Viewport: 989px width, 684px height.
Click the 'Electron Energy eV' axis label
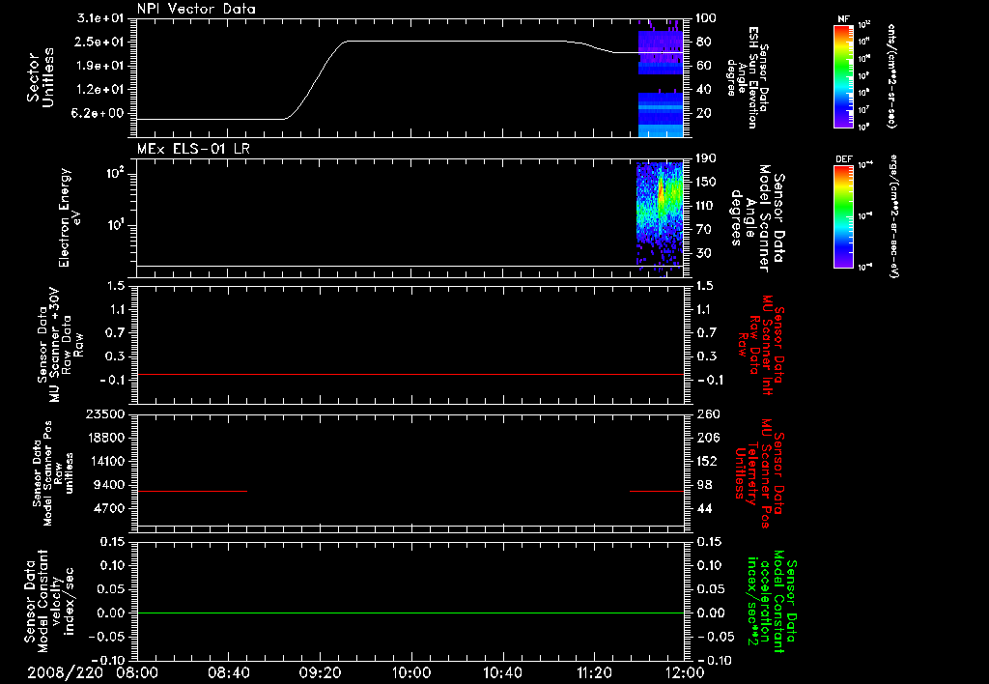[70, 217]
